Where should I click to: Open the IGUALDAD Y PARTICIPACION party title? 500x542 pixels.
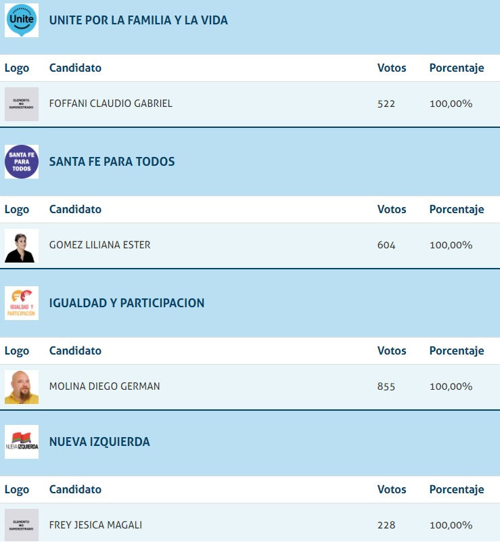click(127, 303)
